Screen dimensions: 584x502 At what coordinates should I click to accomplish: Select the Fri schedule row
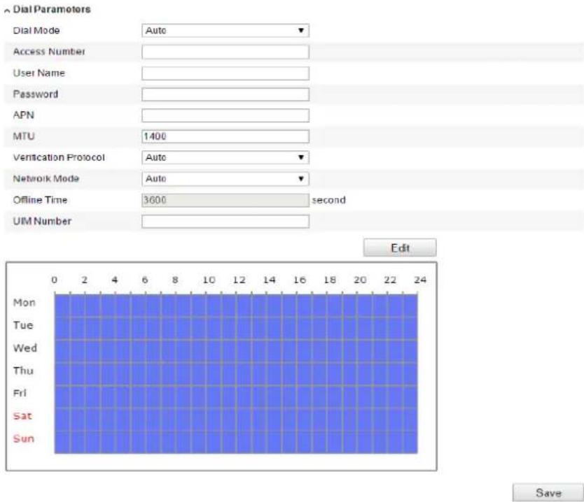point(236,396)
